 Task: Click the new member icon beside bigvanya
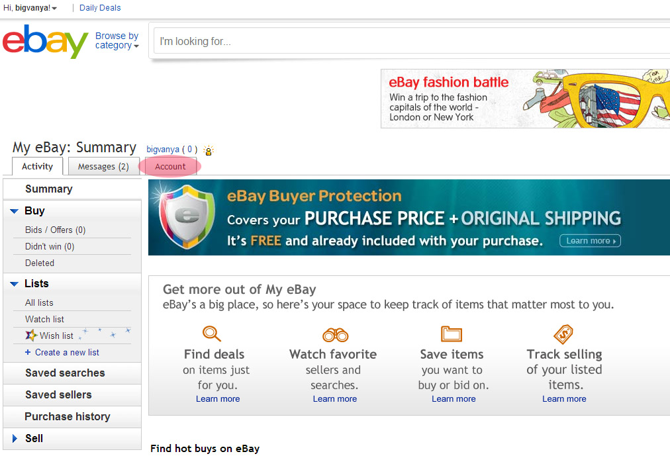(x=209, y=150)
